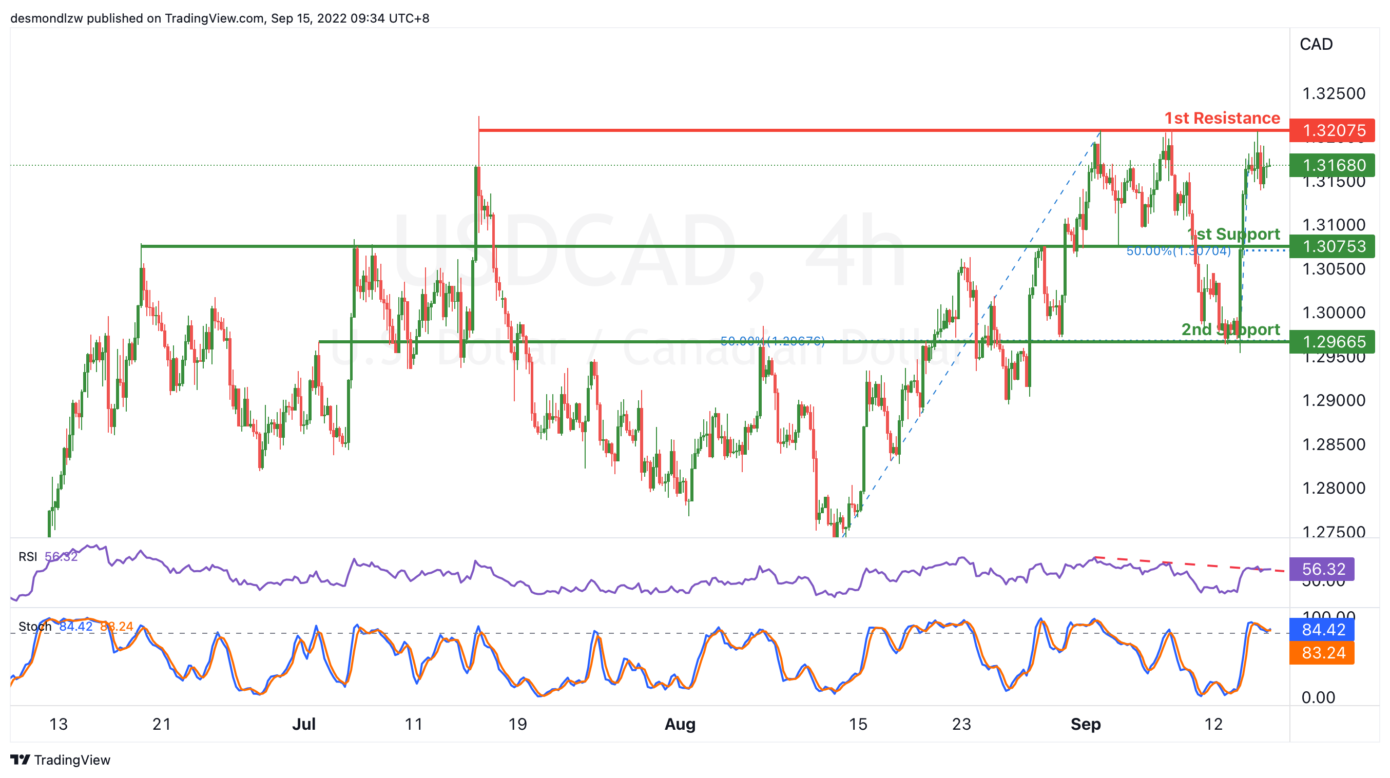Click the Sep marker on time axis

1085,724
